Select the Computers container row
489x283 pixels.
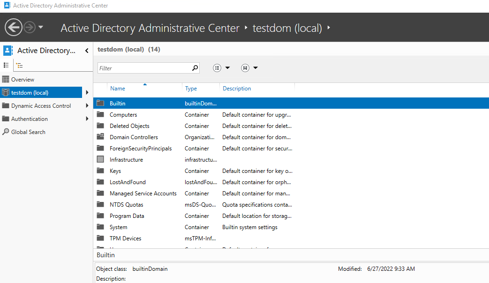click(x=291, y=115)
